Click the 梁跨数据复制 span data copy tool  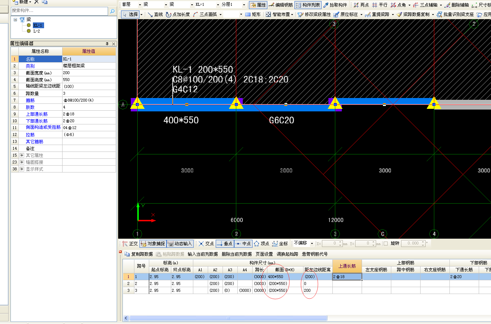pyautogui.click(x=413, y=14)
